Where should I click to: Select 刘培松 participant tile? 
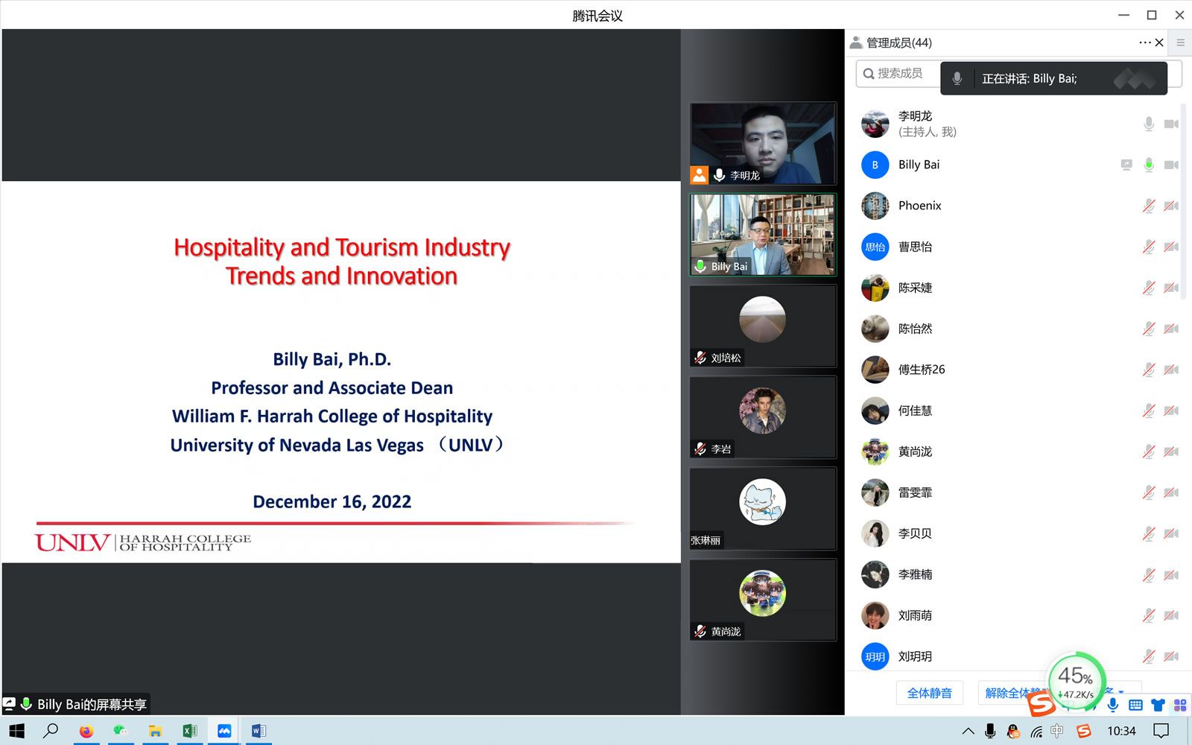763,326
